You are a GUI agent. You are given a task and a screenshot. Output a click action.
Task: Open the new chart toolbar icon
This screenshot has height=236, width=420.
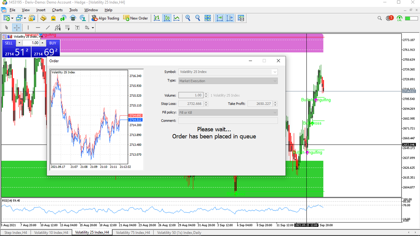point(7,18)
